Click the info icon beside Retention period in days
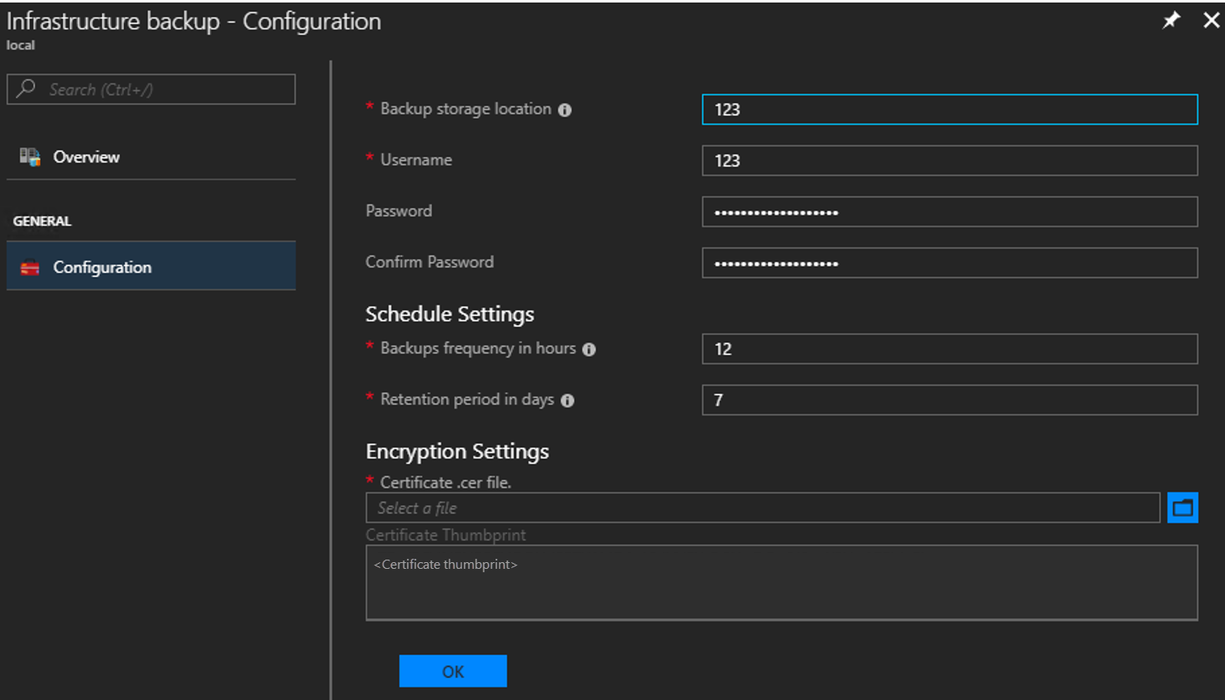The height and width of the screenshot is (700, 1225). coord(567,399)
